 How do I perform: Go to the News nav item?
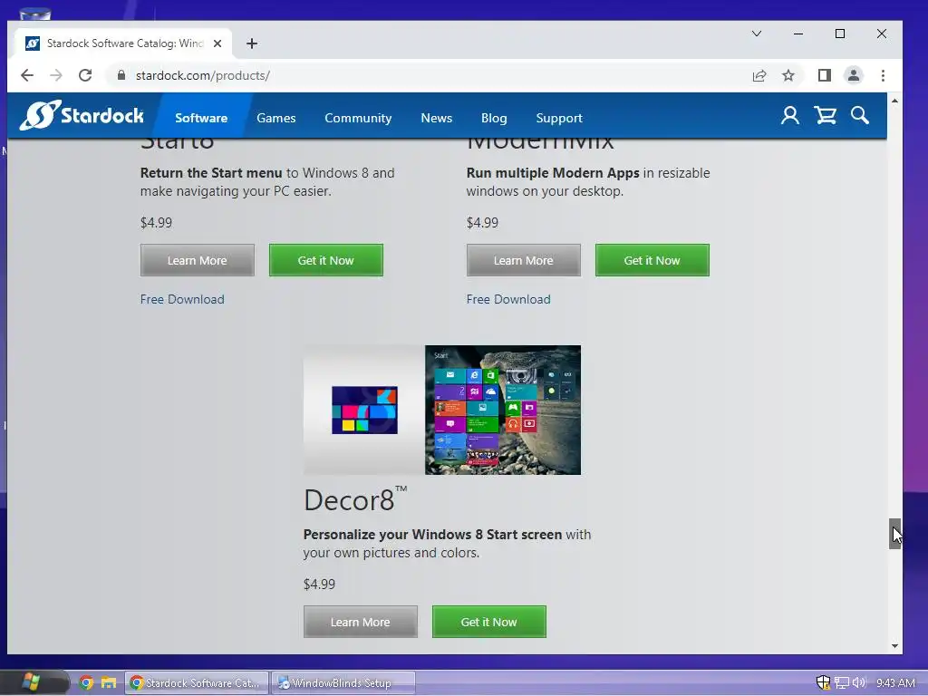(436, 118)
